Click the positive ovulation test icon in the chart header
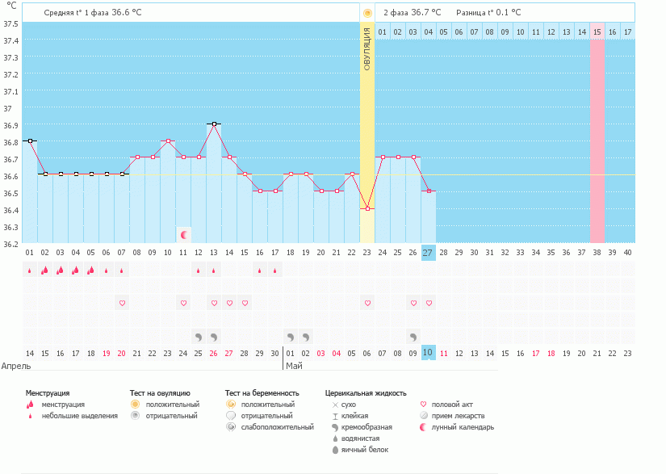666x474 pixels. point(367,12)
